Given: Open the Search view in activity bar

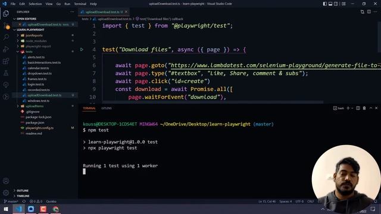Looking at the screenshot, I should 6,37.
